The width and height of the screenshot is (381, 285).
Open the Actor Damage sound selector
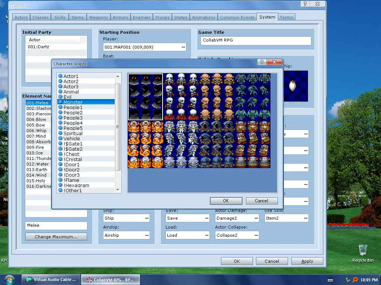(x=256, y=218)
